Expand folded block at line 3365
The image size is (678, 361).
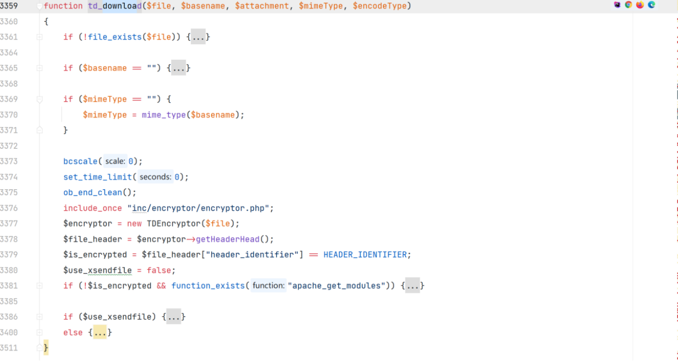[40, 68]
